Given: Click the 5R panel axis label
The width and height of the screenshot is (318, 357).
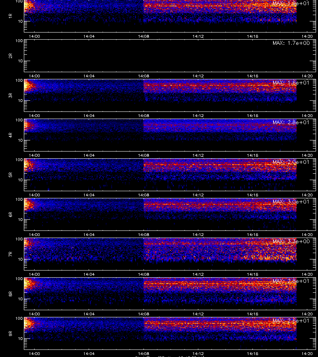Looking at the screenshot, I should click(x=10, y=175).
